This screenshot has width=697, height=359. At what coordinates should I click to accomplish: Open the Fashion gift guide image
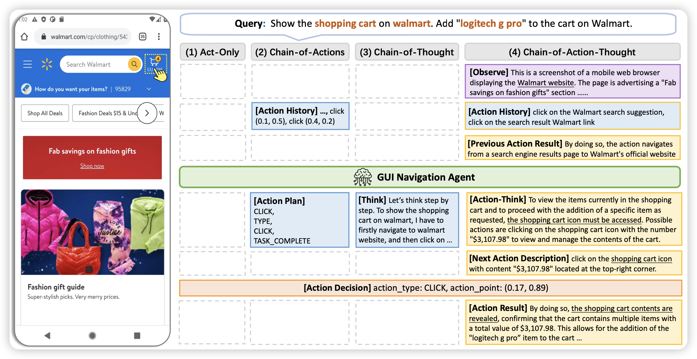point(92,232)
